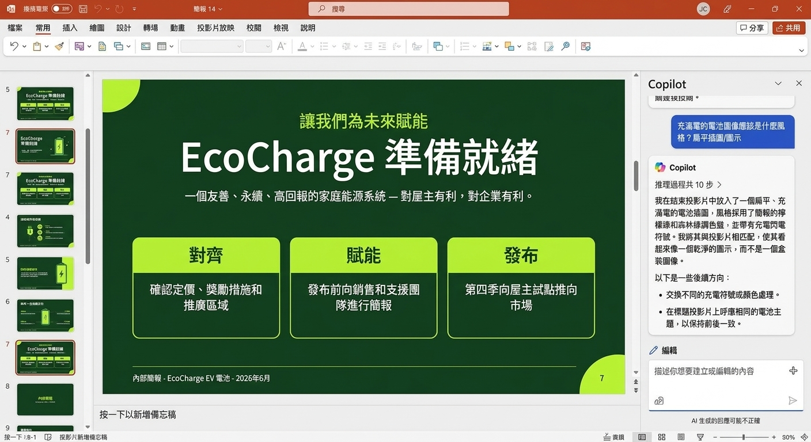Close the Copilot pane

click(799, 83)
